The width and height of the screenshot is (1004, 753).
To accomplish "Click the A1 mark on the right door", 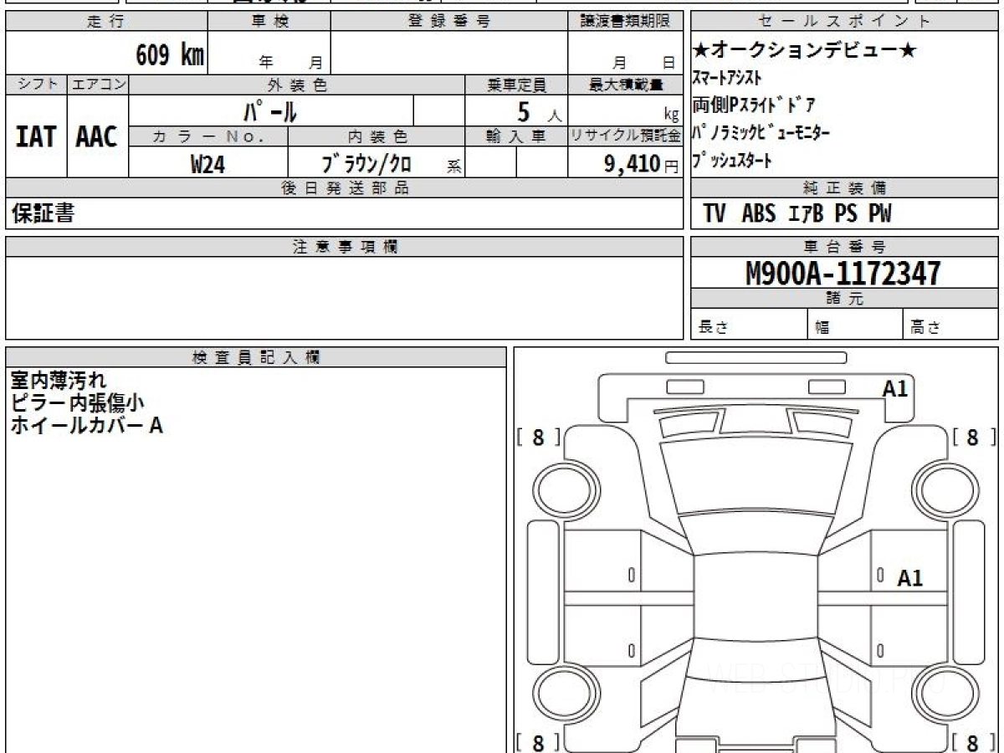I will (x=910, y=578).
